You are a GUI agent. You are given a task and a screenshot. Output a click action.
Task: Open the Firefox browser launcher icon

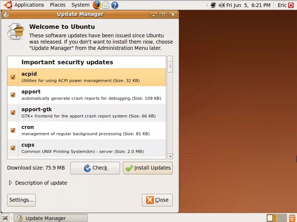(97, 5)
